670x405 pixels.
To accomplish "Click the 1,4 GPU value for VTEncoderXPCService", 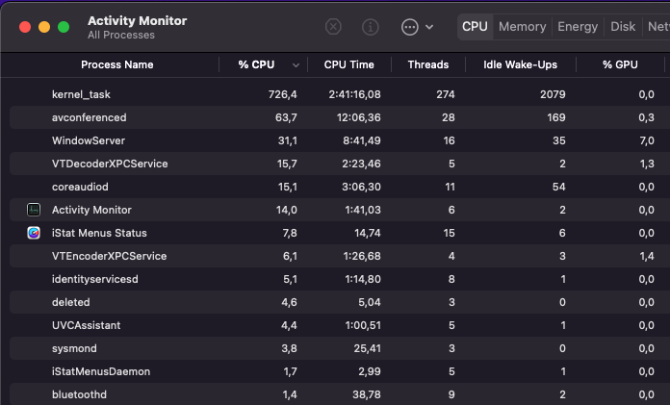I will (647, 256).
